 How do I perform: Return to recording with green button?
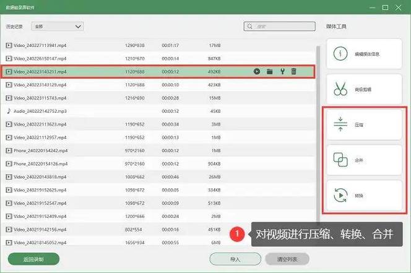tap(33, 259)
